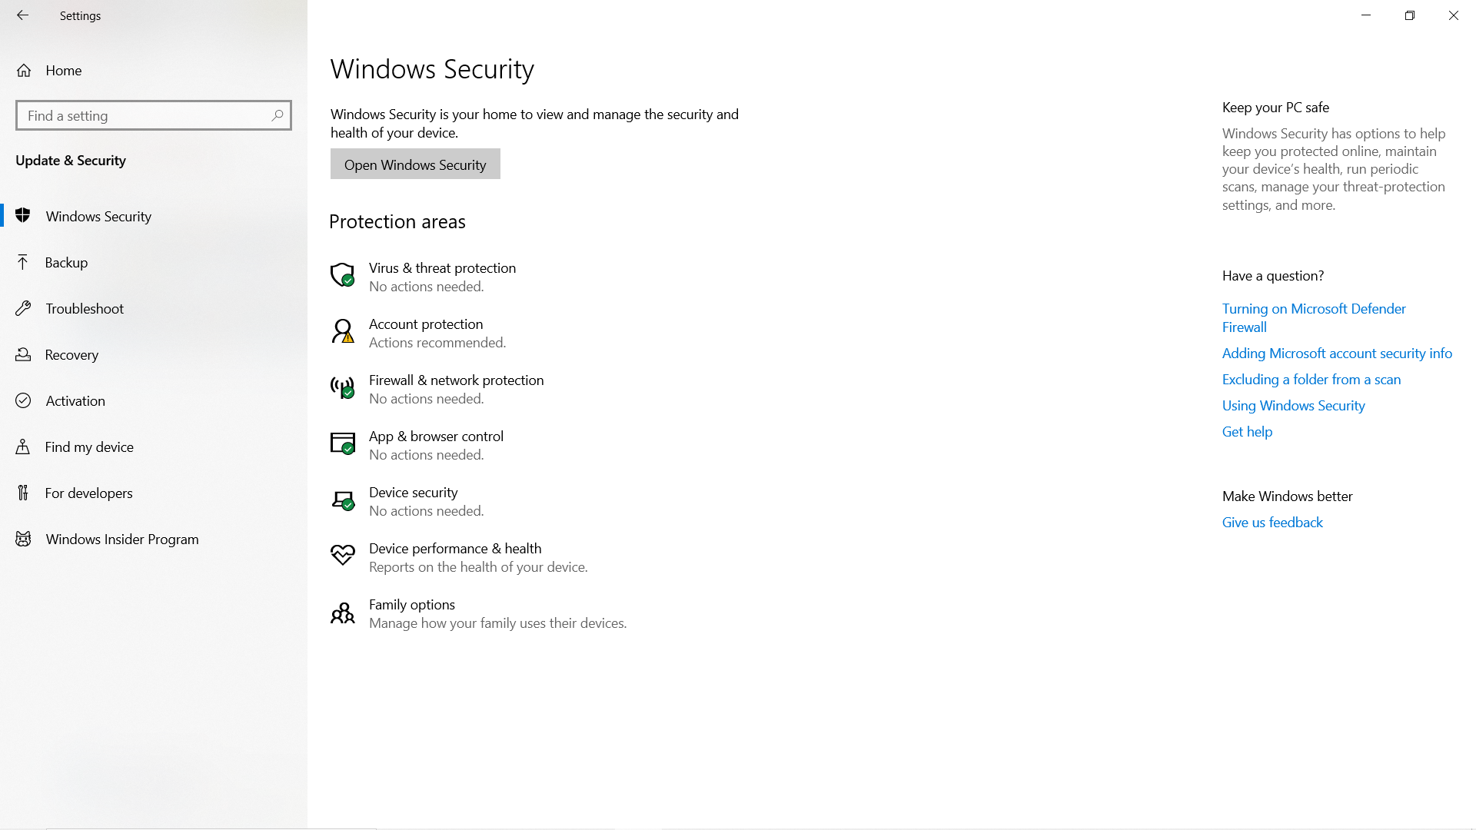Select For developers in sidebar
The width and height of the screenshot is (1476, 830).
(154, 493)
